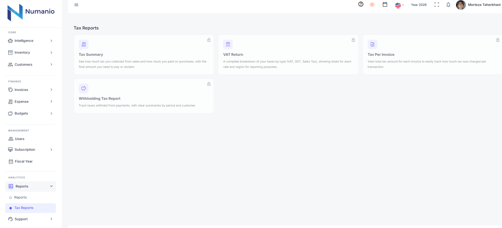Image resolution: width=502 pixels, height=228 pixels.
Task: Open the notifications bell
Action: point(448,5)
